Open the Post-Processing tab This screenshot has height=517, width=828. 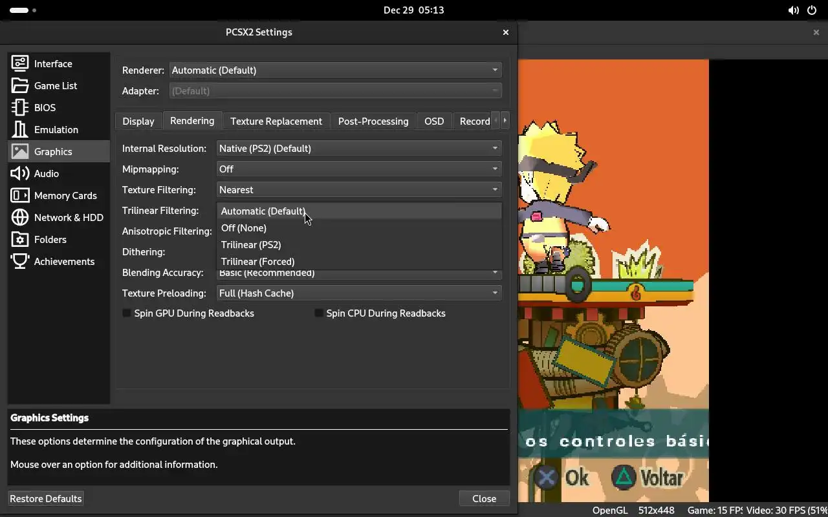tap(373, 121)
